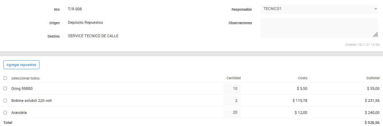Click the Agregar repuestos button
The image size is (383, 126).
(21, 65)
